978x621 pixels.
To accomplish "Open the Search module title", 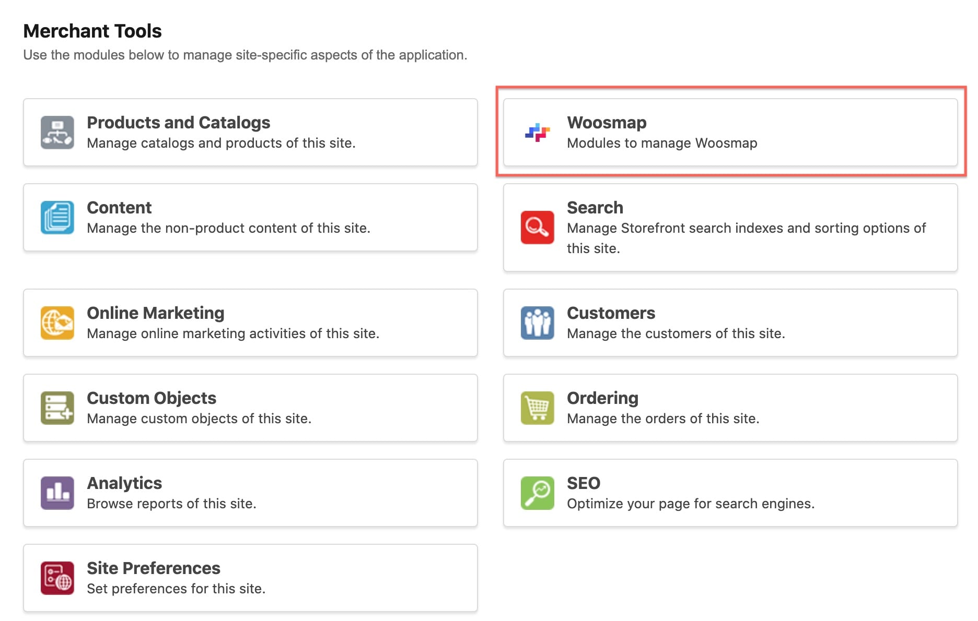I will coord(595,207).
